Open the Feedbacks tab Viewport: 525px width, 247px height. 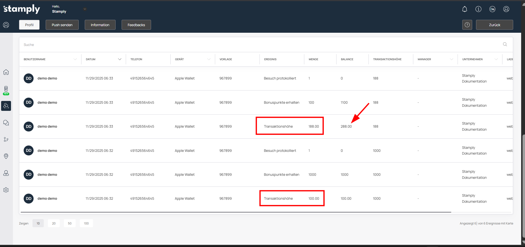136,25
